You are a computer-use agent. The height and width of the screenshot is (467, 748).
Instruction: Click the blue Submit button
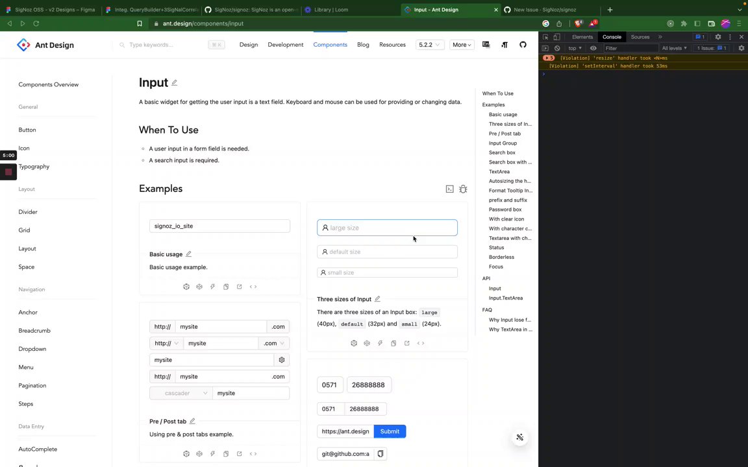pyautogui.click(x=390, y=431)
